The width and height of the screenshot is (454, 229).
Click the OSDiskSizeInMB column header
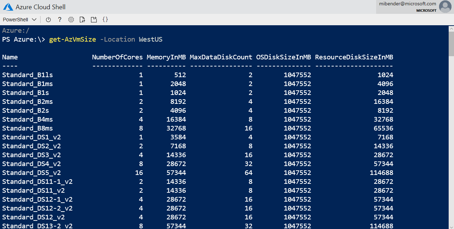pos(284,57)
